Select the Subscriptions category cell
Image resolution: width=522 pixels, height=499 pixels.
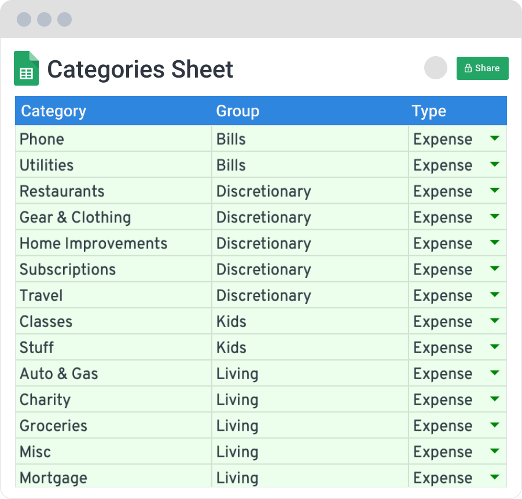pyautogui.click(x=113, y=269)
